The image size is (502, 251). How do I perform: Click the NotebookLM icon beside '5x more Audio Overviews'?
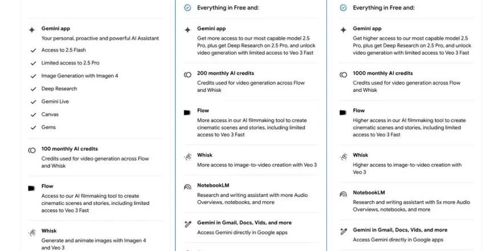[343, 193]
